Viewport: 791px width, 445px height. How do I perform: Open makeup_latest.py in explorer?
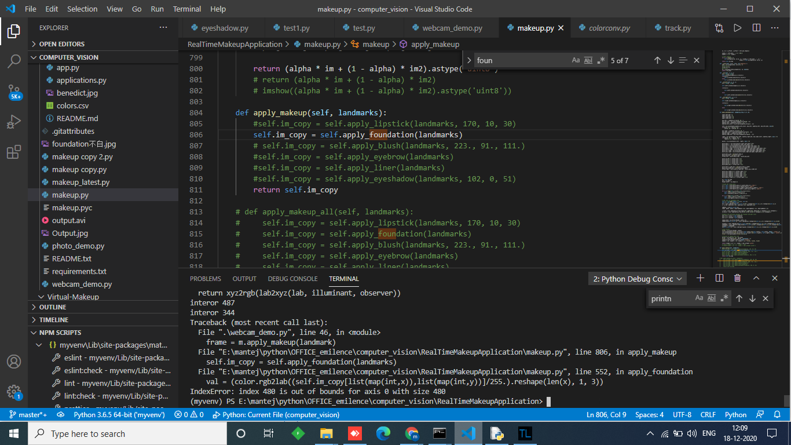coord(103,182)
